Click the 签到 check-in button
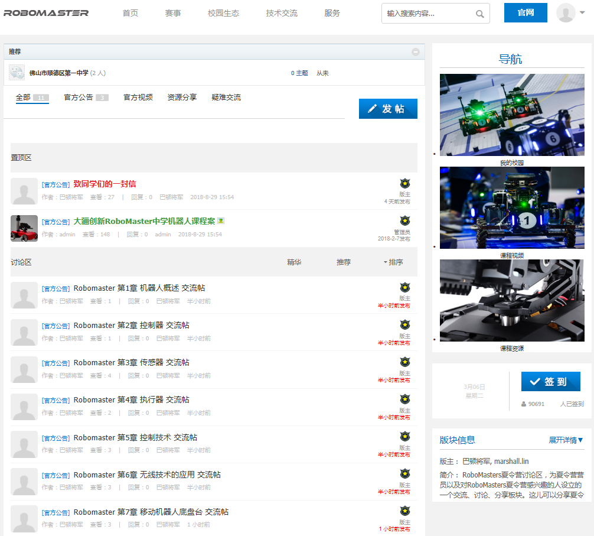 click(x=550, y=381)
